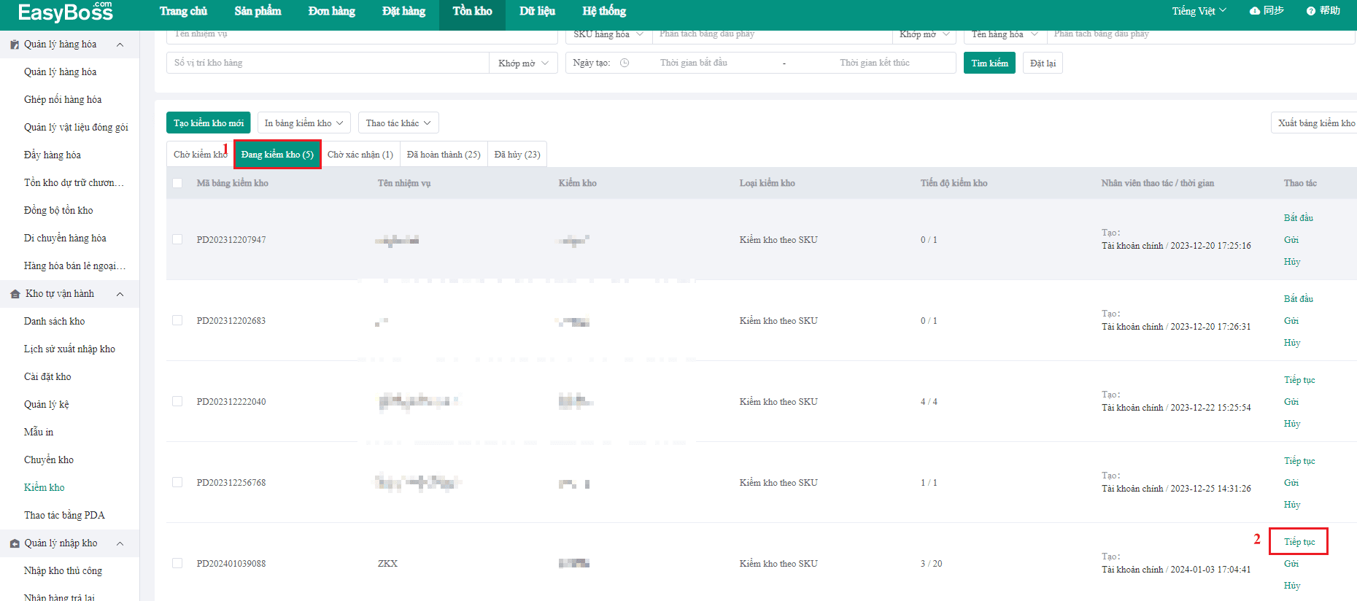Open Di chuyển hàng hóa in sidebar

tap(65, 239)
